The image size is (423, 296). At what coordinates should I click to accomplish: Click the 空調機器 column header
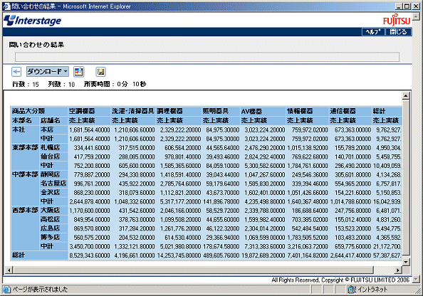click(x=89, y=111)
